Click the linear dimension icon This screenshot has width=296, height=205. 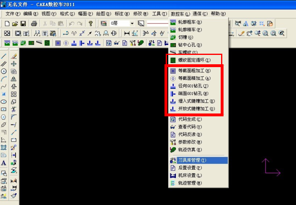[127, 34]
